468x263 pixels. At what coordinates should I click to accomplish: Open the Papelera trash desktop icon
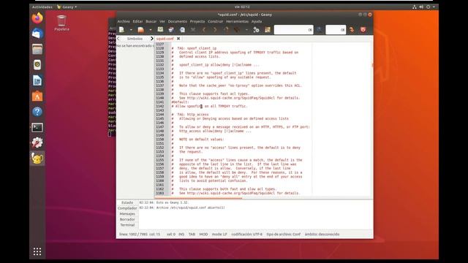point(61,23)
